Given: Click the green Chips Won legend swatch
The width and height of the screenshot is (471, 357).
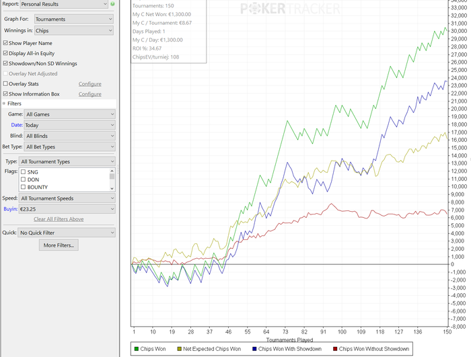Looking at the screenshot, I should click(137, 349).
